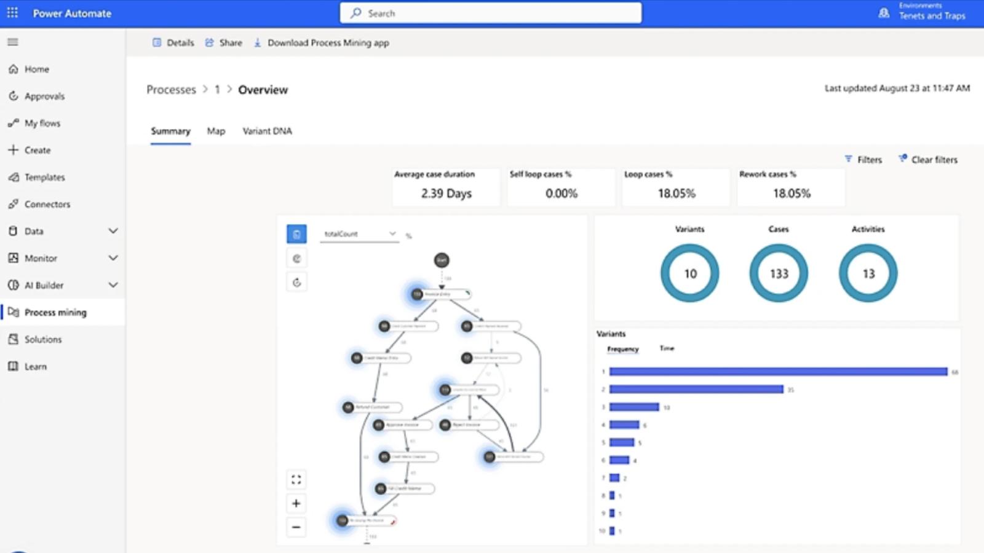Fit process map to screen

[296, 480]
